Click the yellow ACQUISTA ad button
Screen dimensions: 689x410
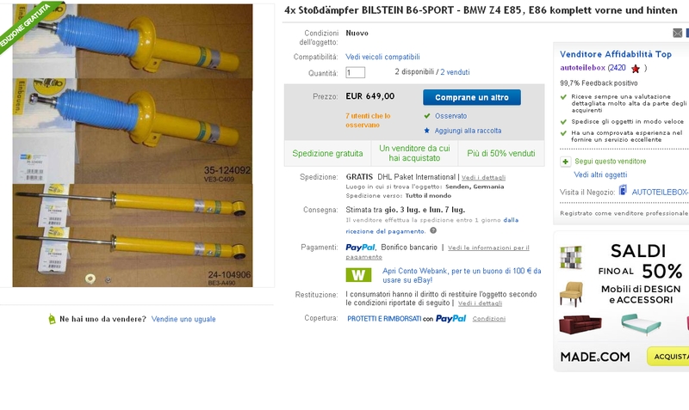coord(668,357)
